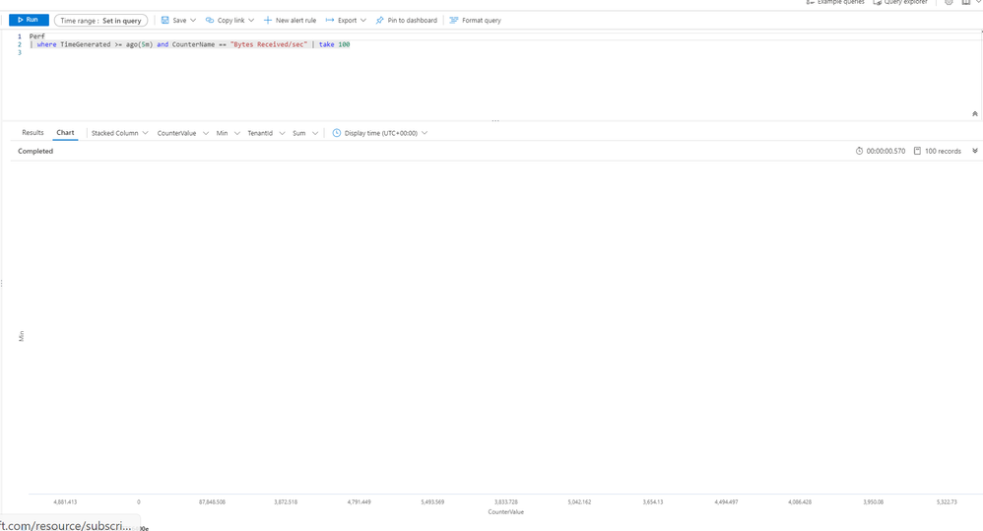This screenshot has width=983, height=531.
Task: Open the Copy link dropdown
Action: [x=230, y=20]
